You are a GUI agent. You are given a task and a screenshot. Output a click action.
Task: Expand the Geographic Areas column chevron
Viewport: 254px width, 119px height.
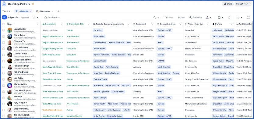tap(181, 24)
